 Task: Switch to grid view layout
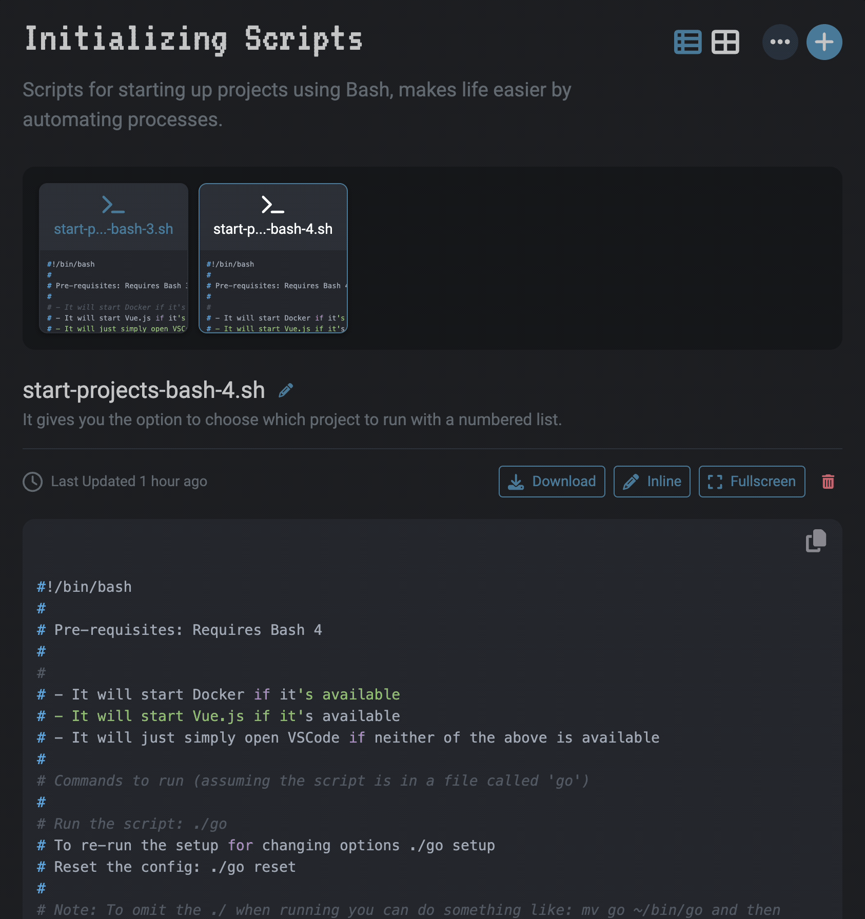725,42
